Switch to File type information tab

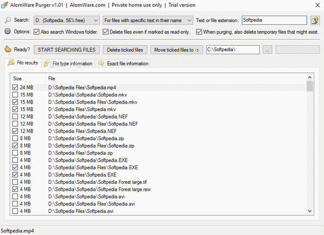[69, 64]
